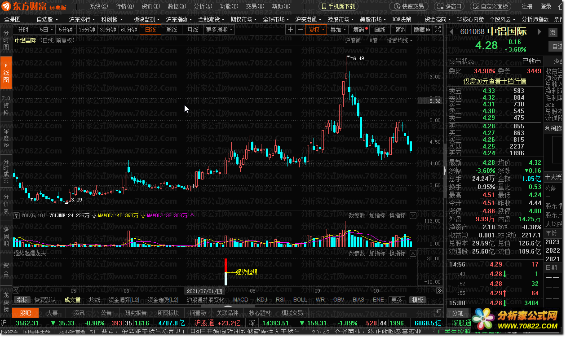The height and width of the screenshot is (337, 566).
Task: Toggle the MACD indicator
Action: coord(240,300)
